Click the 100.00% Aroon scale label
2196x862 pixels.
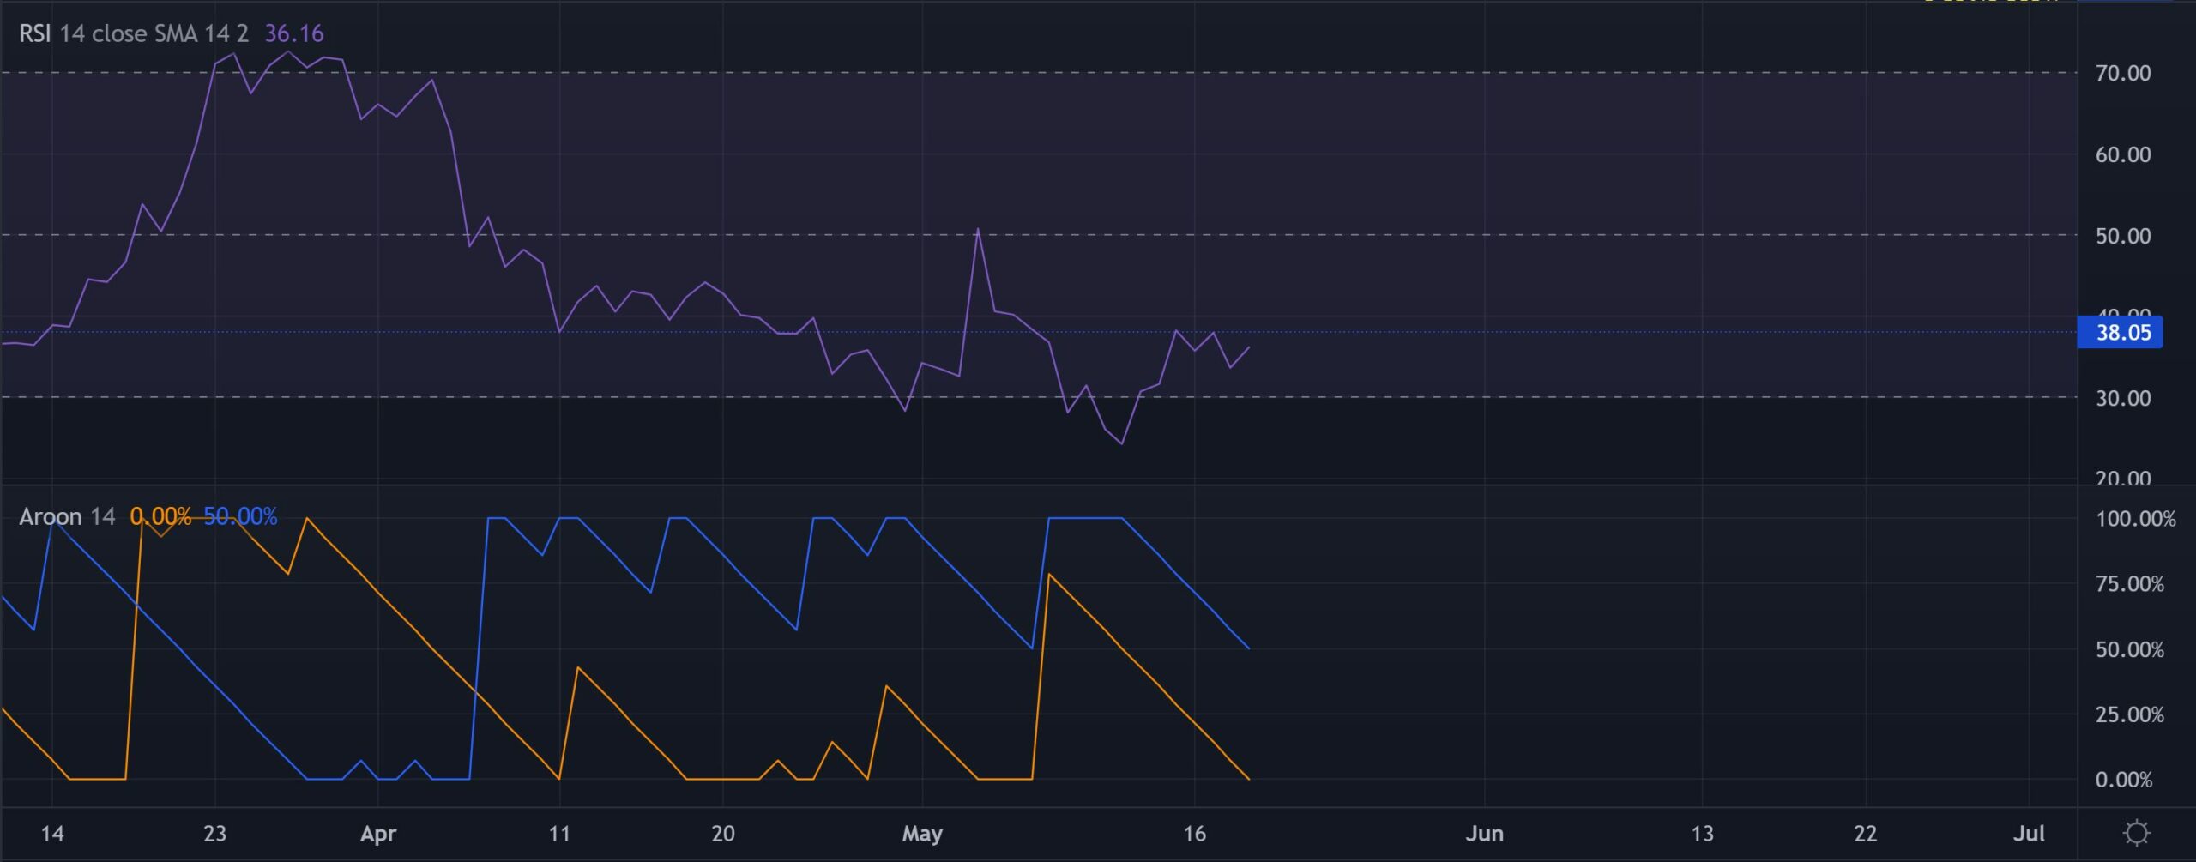2134,519
